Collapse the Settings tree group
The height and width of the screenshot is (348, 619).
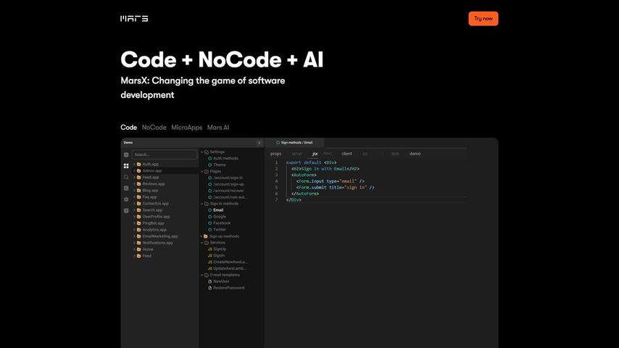click(x=202, y=152)
